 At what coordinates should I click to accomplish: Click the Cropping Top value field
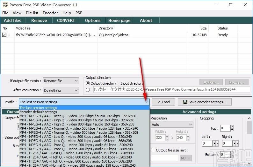(x=225, y=128)
